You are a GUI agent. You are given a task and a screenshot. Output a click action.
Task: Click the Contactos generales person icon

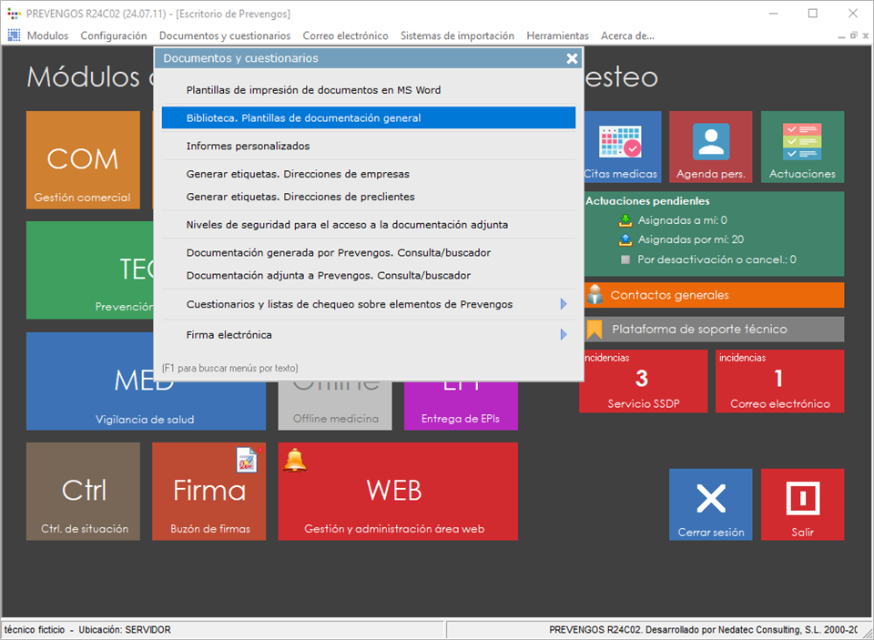595,295
